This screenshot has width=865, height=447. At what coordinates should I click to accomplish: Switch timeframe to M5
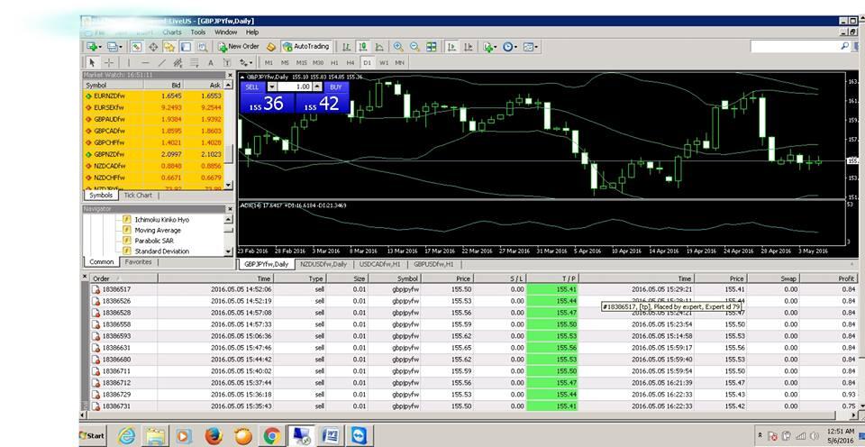(286, 62)
